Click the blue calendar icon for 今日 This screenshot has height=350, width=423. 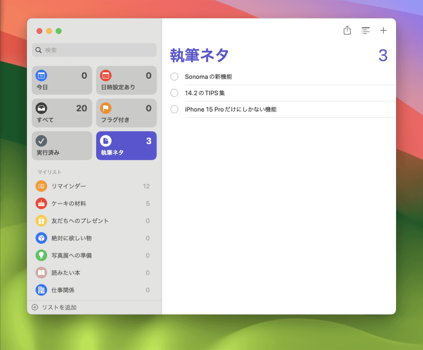point(41,76)
